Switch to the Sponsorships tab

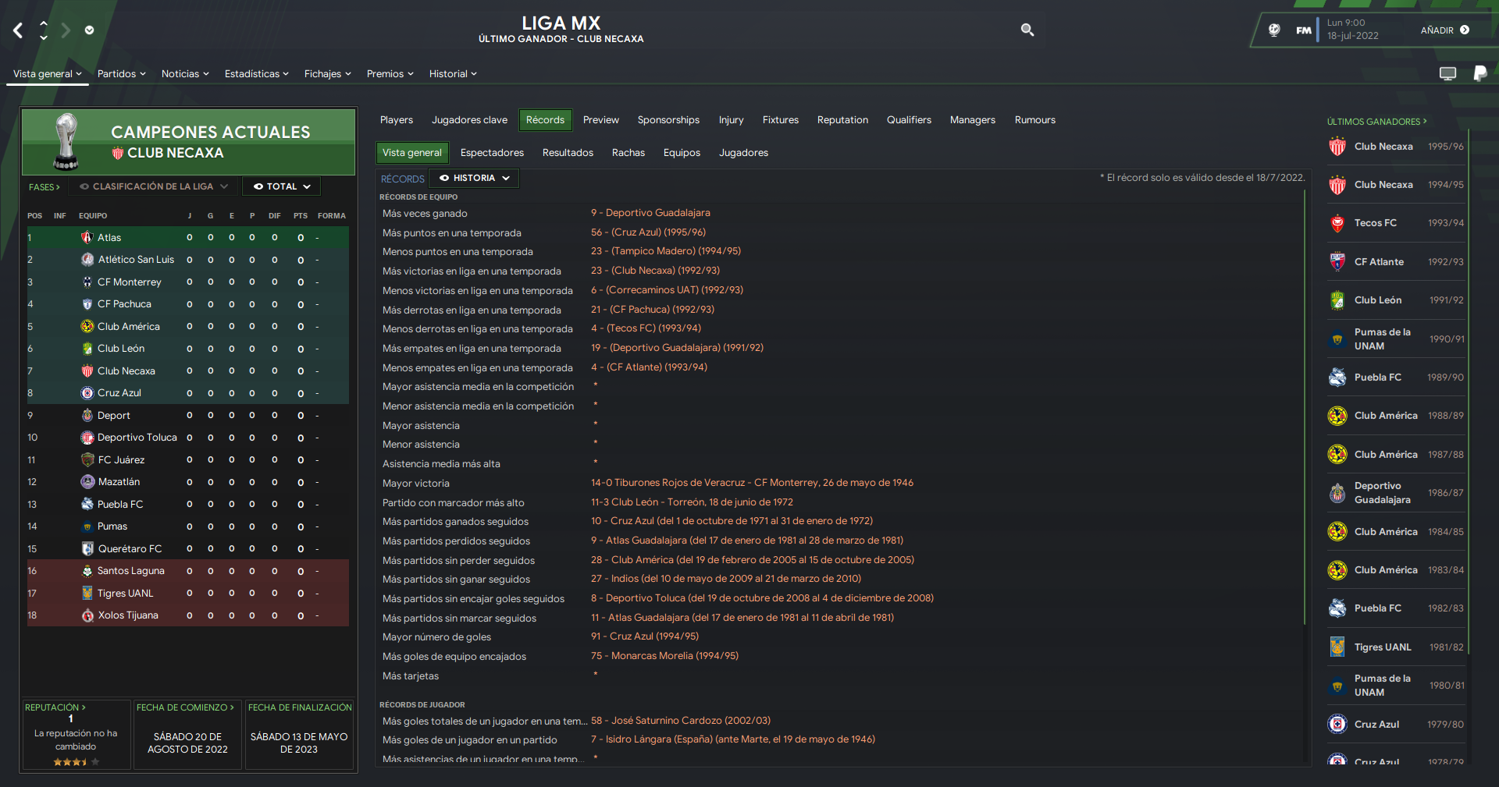tap(668, 120)
